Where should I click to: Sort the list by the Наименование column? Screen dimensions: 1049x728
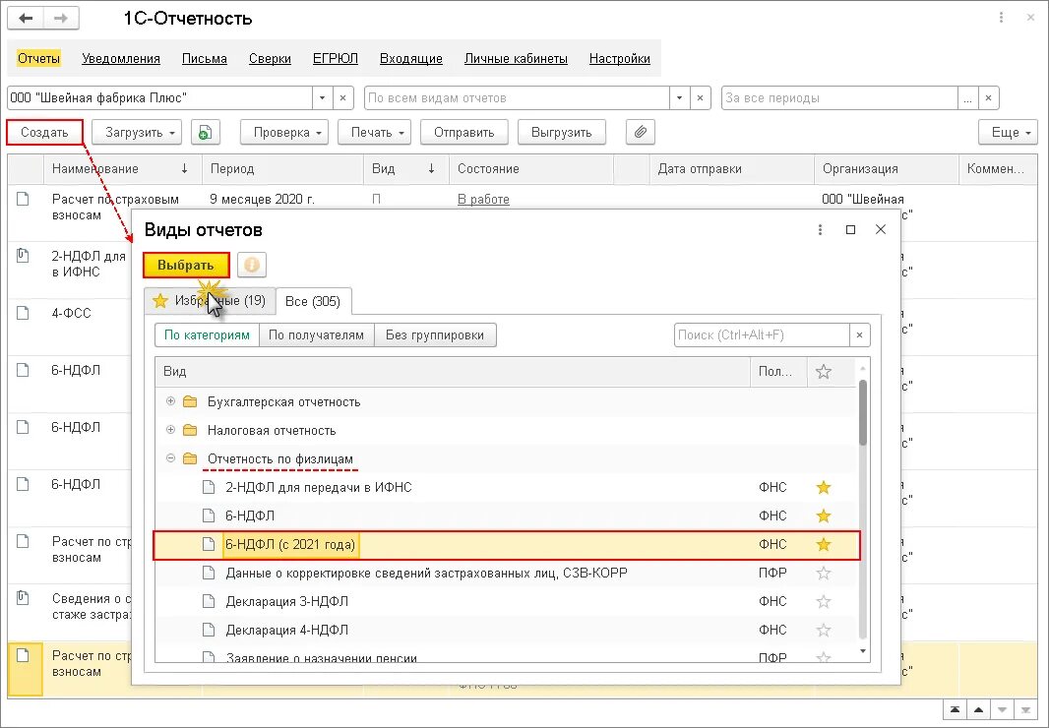point(122,169)
